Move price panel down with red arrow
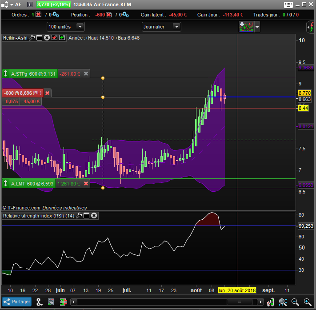The image size is (316, 310). point(54,37)
